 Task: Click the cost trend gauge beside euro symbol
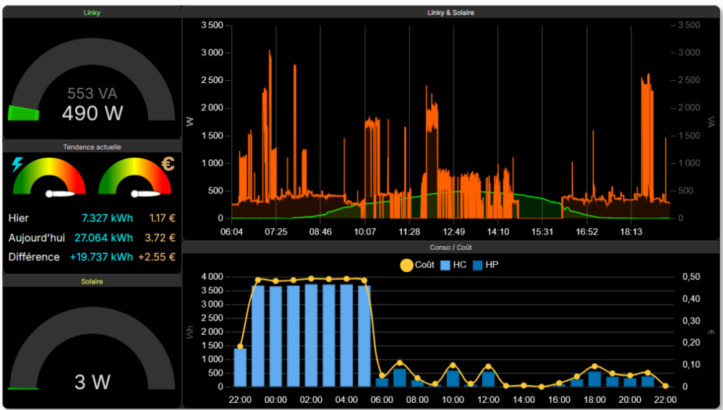(134, 178)
